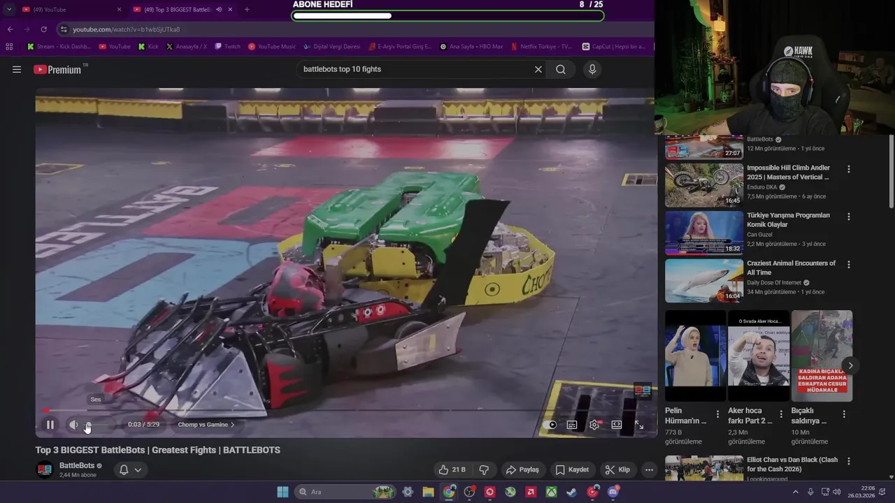The image size is (895, 503).
Task: Click the notification bell for BattleBots
Action: click(124, 469)
